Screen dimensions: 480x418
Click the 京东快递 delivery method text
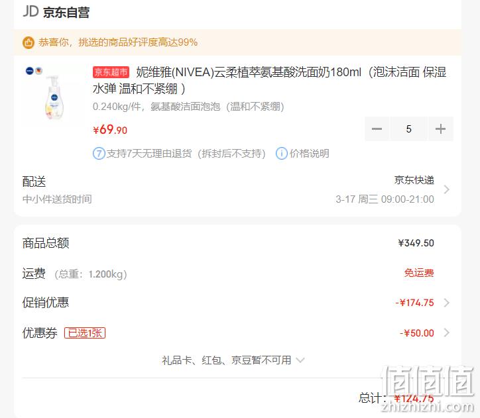[414, 180]
